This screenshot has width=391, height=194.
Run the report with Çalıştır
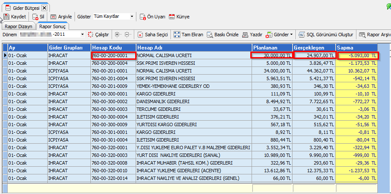[98, 35]
